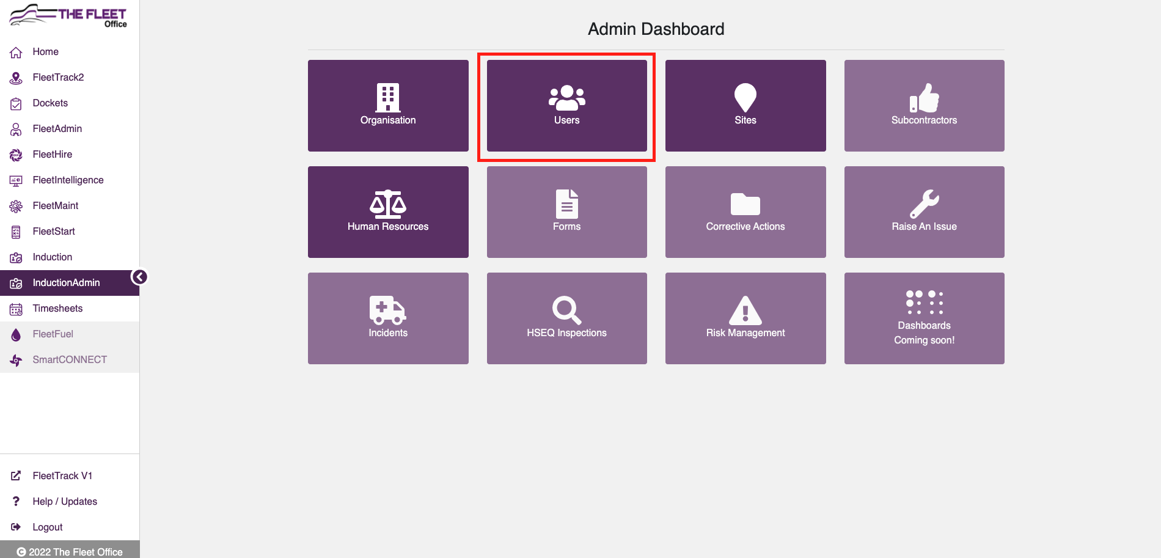The height and width of the screenshot is (558, 1161).
Task: Click the FleetIntelligence monitor icon
Action: coord(16,181)
